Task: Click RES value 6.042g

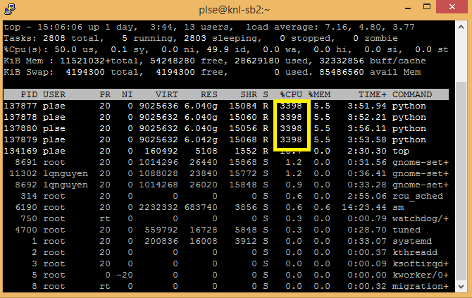Action: coord(201,139)
